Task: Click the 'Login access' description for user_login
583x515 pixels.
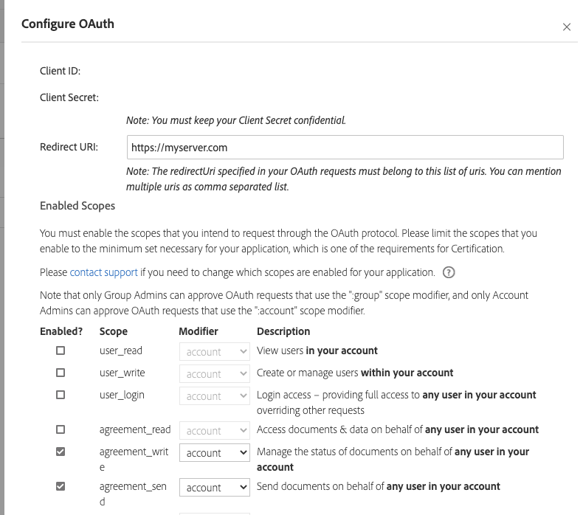Action: point(396,402)
